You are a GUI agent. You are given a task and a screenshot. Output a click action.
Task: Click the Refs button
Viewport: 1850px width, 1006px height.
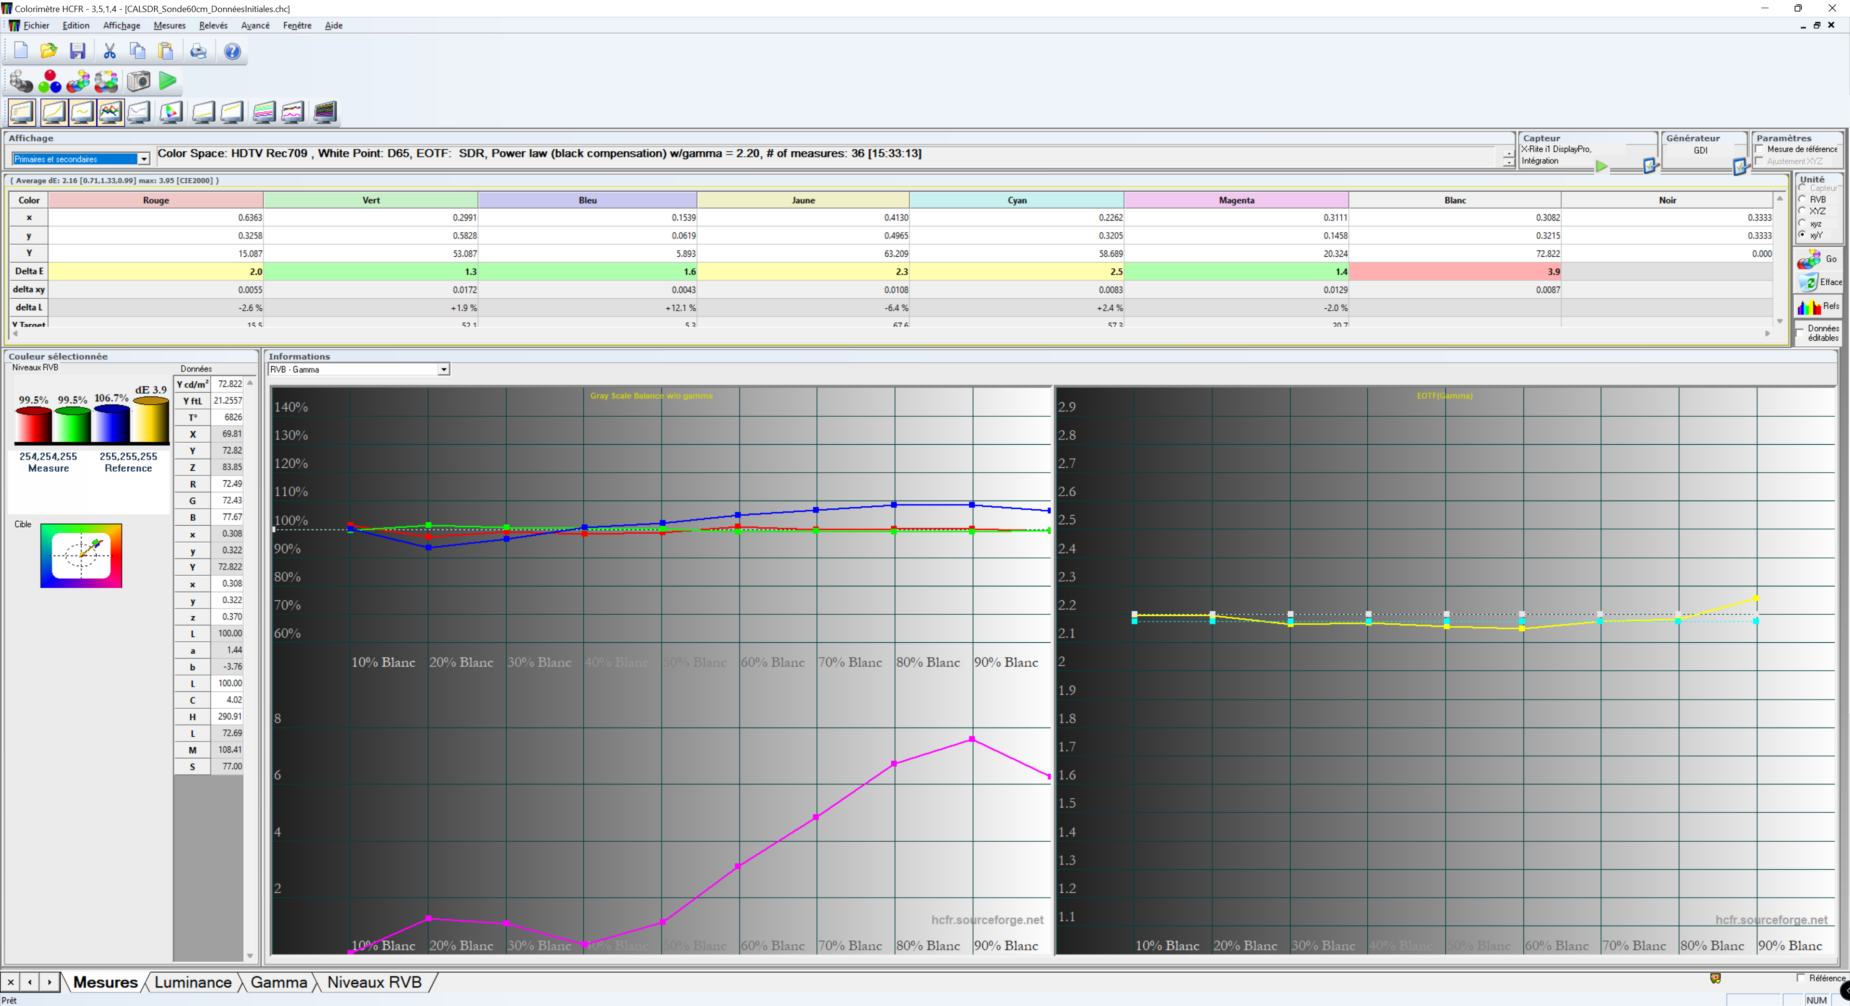(x=1818, y=306)
